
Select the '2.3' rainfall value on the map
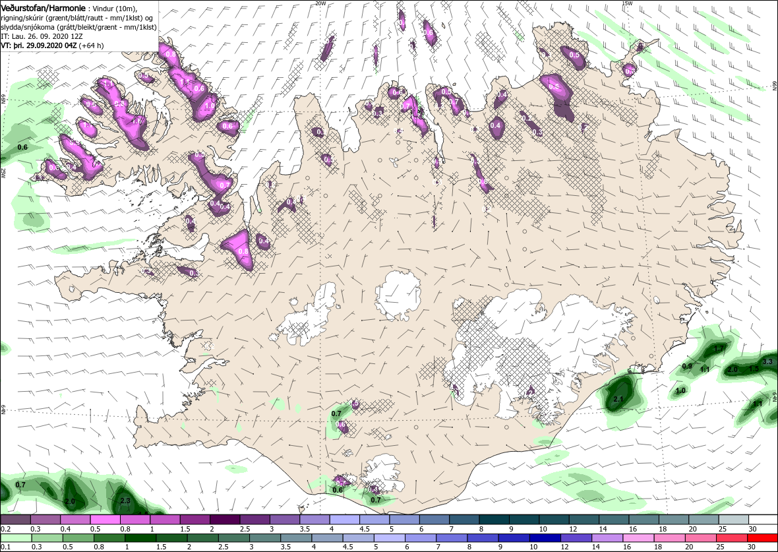(x=125, y=501)
